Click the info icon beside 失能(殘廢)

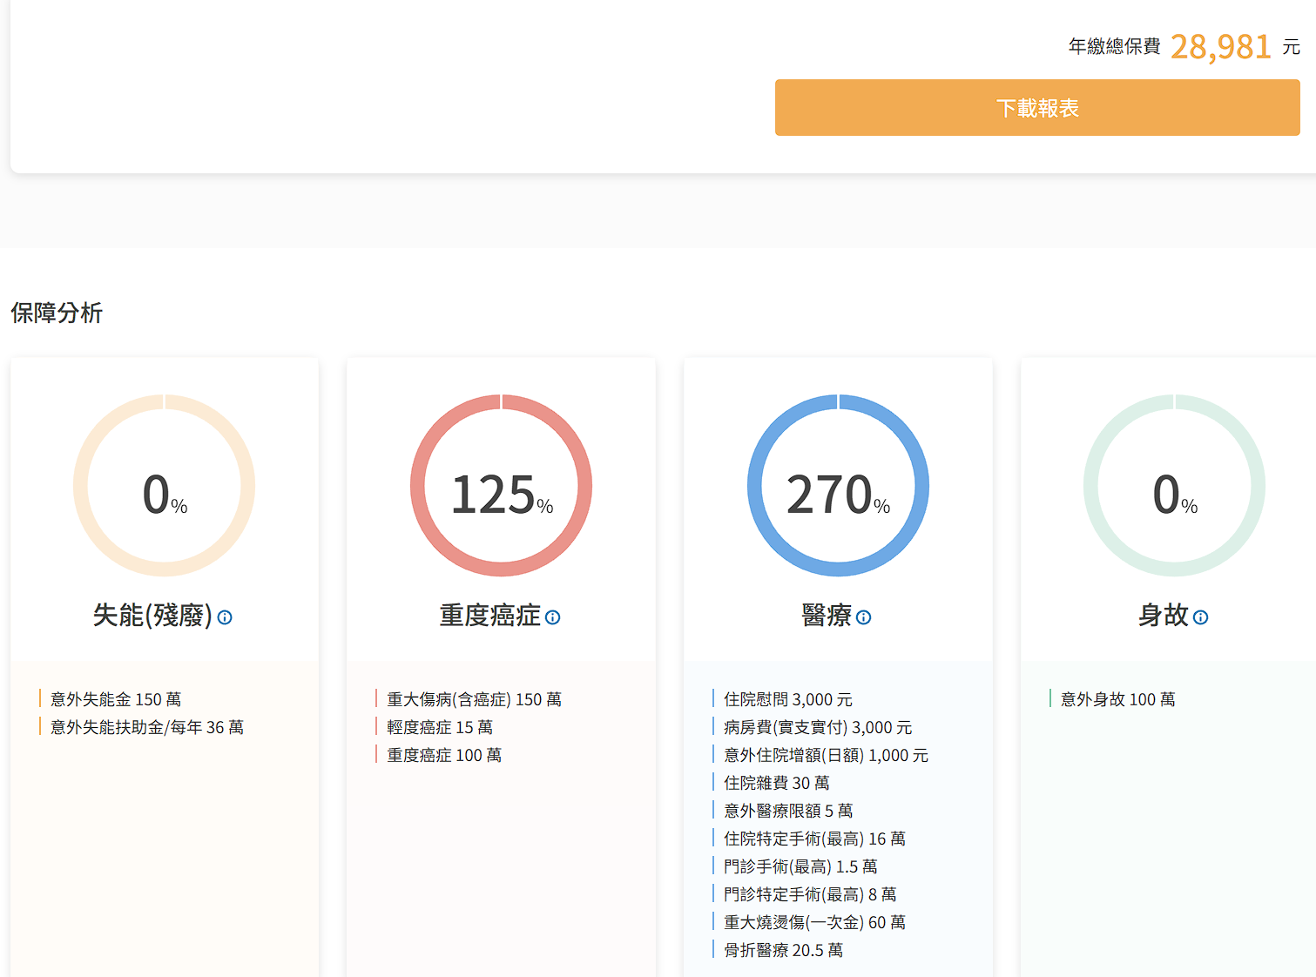[225, 617]
